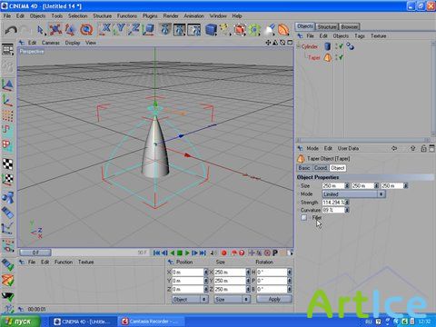Viewport: 436px width, 327px height.
Task: Select the Live Selection arrow tool
Action: (x=40, y=30)
